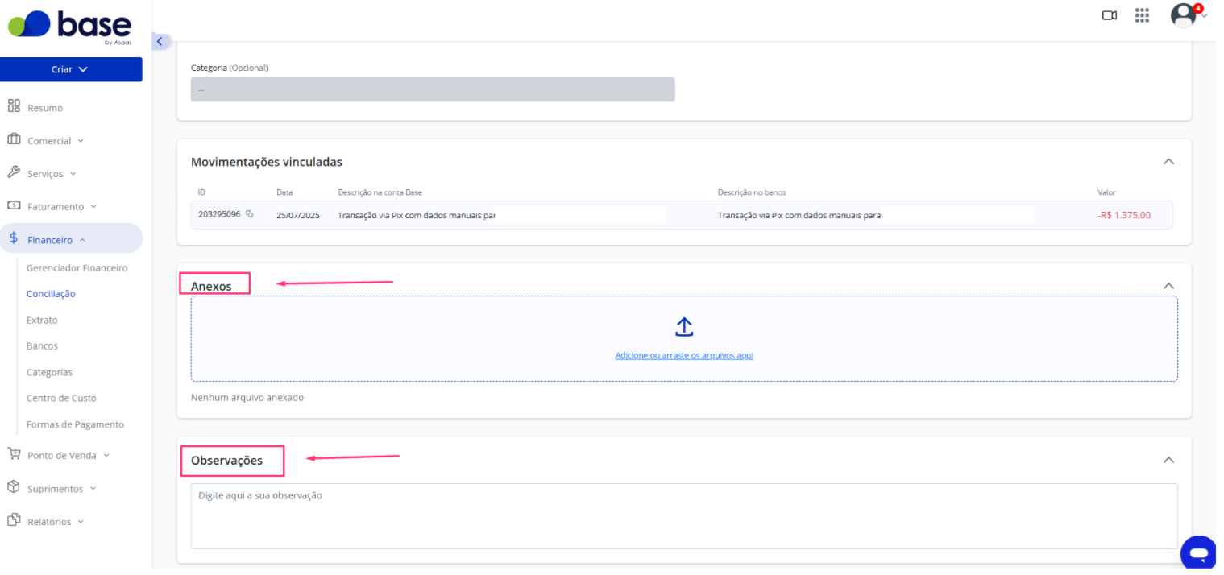Viewport: 1224px width, 575px height.
Task: Click the Base logo
Action: point(70,27)
